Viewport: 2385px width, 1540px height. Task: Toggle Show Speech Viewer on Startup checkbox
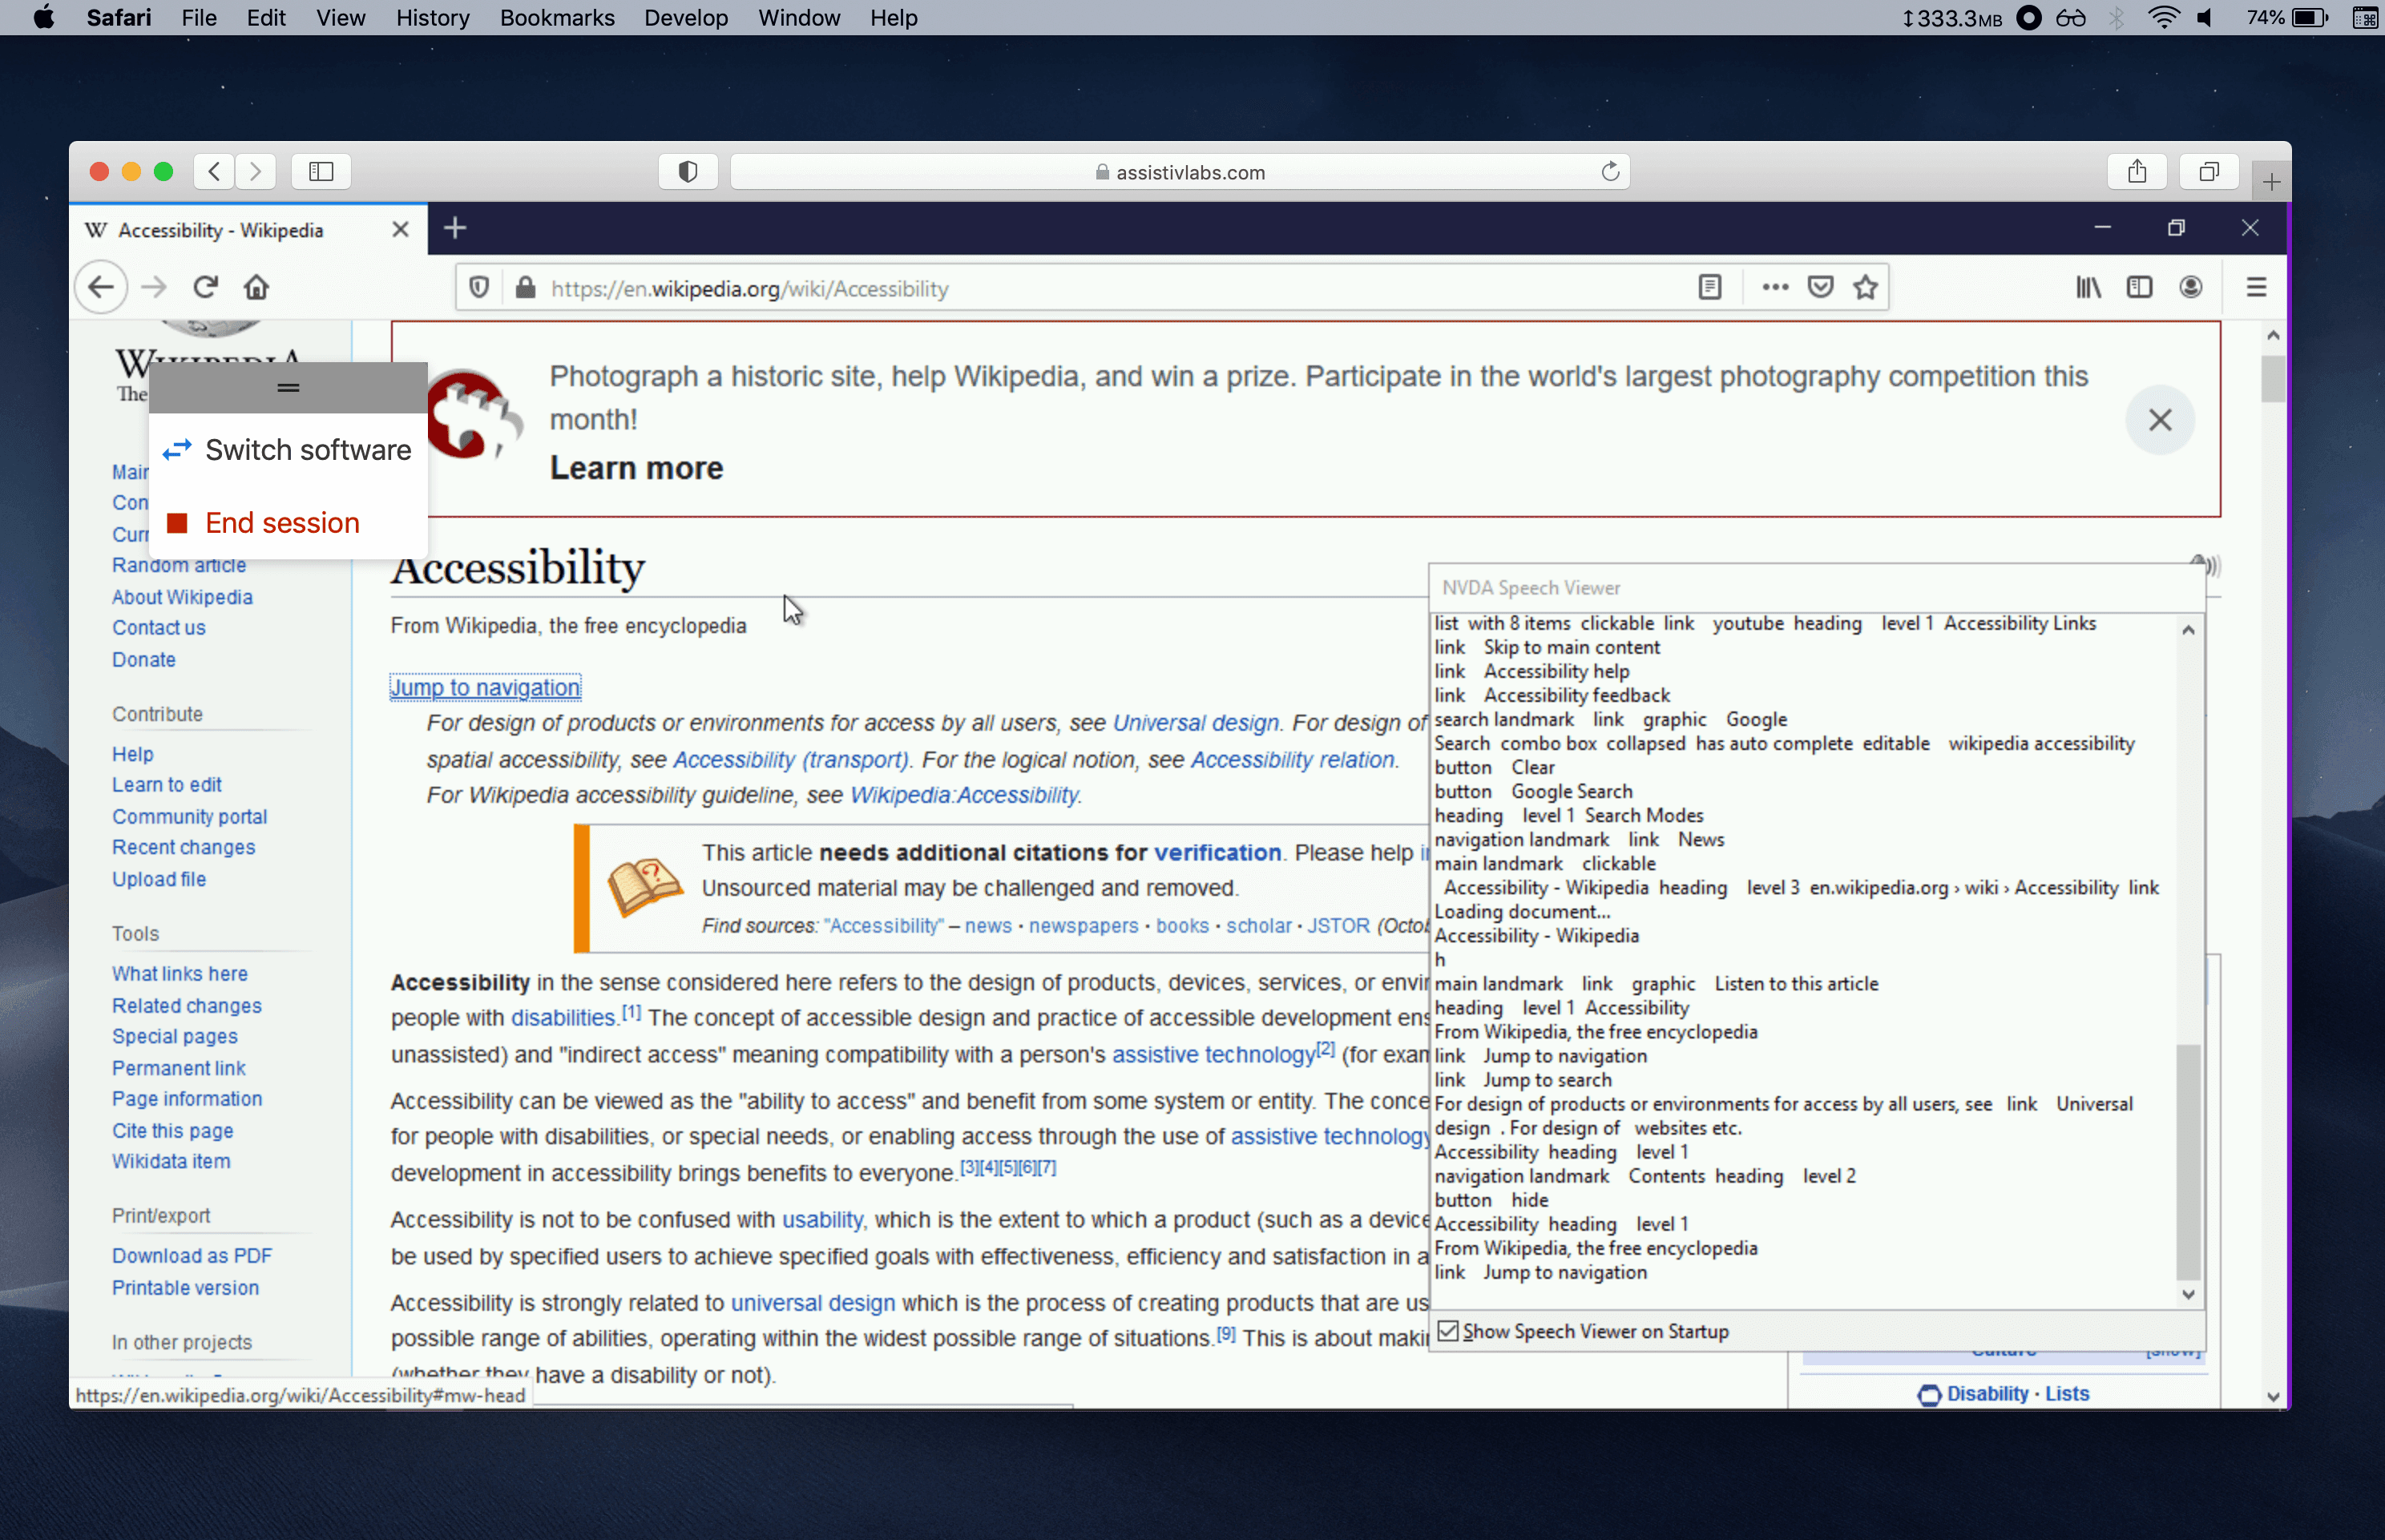(x=1448, y=1331)
